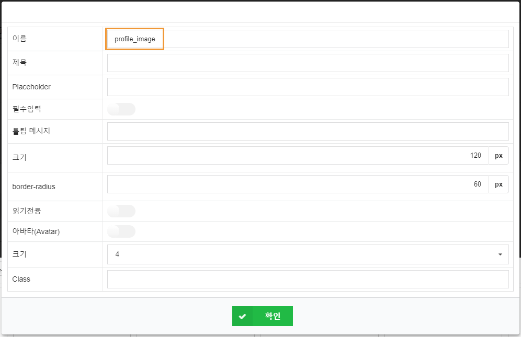The width and height of the screenshot is (521, 337).
Task: Click the px unit beside 60
Action: tap(499, 184)
